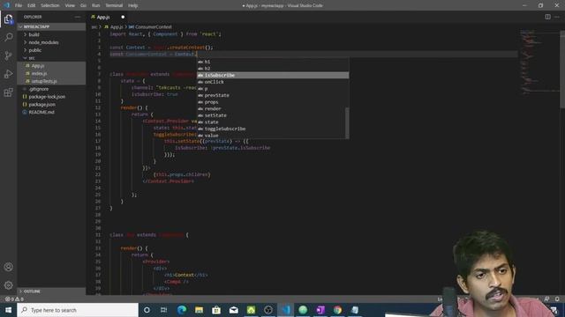Open Task View on the taskbar
This screenshot has width=565, height=317.
point(163,310)
